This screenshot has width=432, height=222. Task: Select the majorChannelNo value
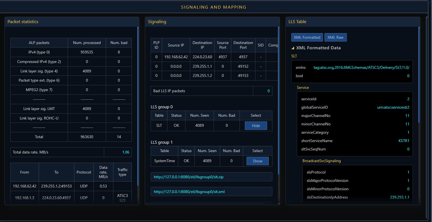coord(407,116)
